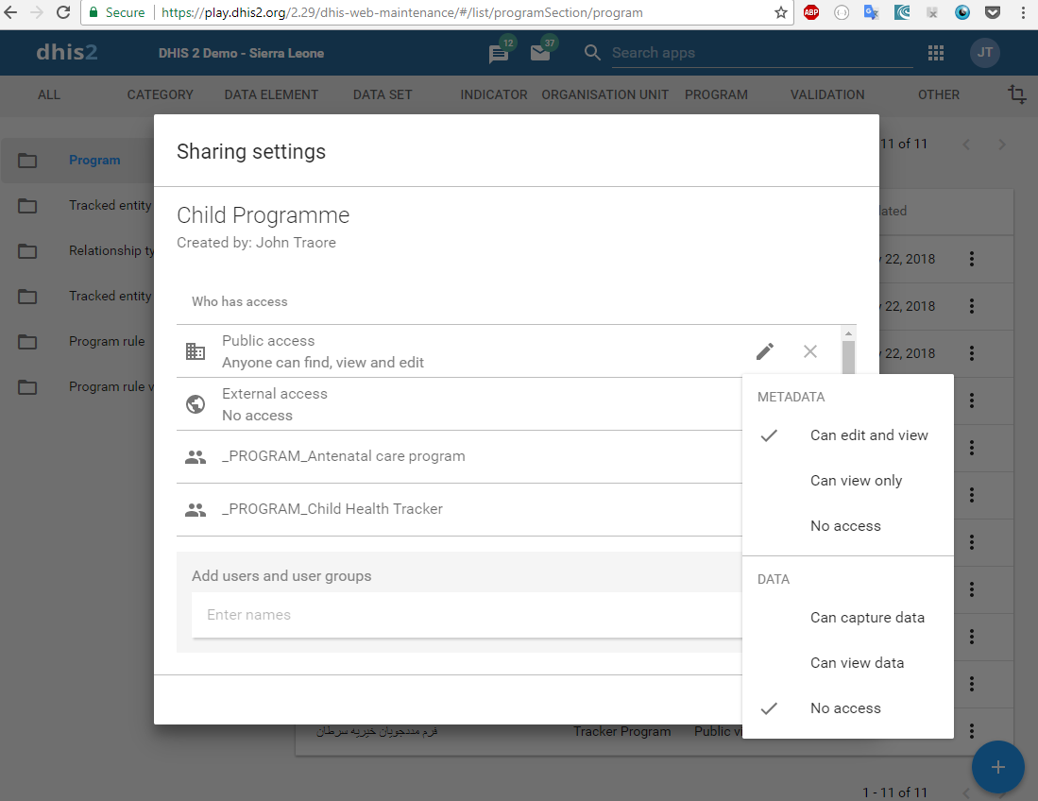Image resolution: width=1038 pixels, height=801 pixels.
Task: Click the JT user profile avatar
Action: (x=984, y=53)
